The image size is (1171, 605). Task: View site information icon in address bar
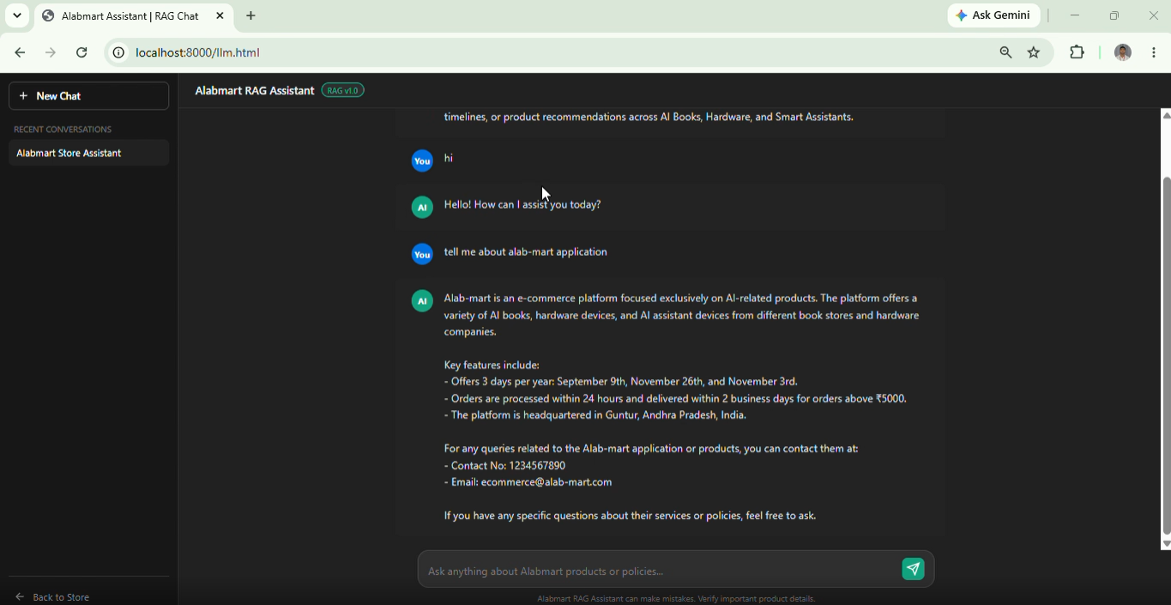(118, 52)
